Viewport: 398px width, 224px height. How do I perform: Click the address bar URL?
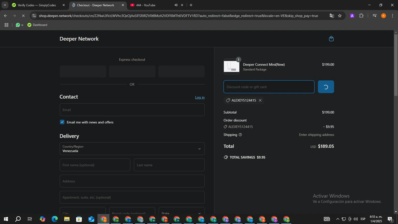click(x=178, y=16)
